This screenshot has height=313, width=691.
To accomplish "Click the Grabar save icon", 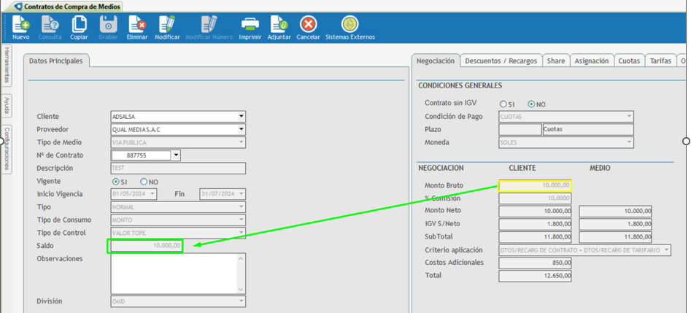I will [x=108, y=24].
